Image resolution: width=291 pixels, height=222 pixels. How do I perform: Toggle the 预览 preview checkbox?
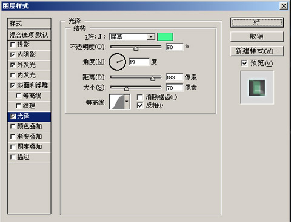pyautogui.click(x=244, y=63)
